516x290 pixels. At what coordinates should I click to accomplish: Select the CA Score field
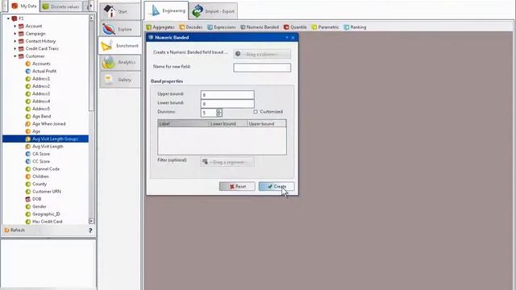click(x=41, y=154)
